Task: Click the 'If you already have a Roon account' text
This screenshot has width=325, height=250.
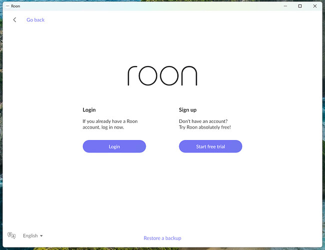Action: [110, 124]
